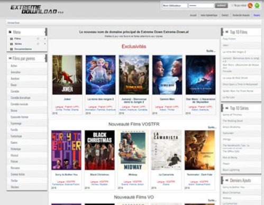Image resolution: width=264 pixels, height=205 pixels.
Task: Click the icon beside Documentaires in the menu
Action: click(12, 49)
